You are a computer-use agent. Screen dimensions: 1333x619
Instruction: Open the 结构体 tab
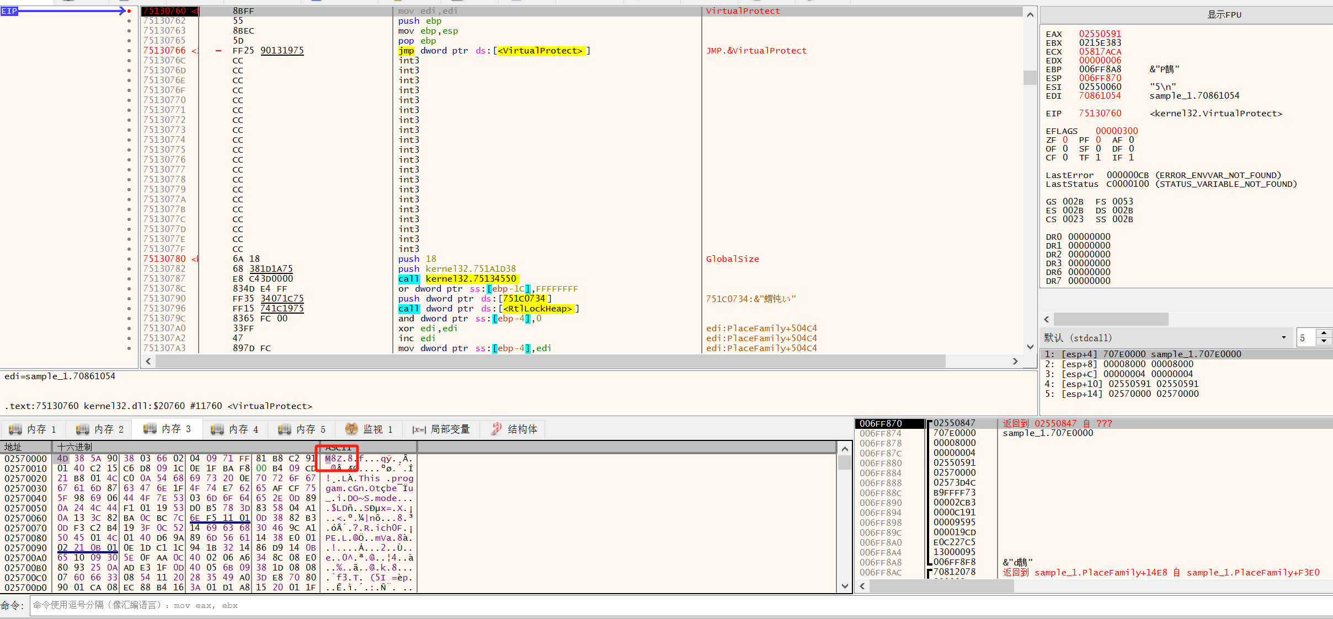coord(513,429)
